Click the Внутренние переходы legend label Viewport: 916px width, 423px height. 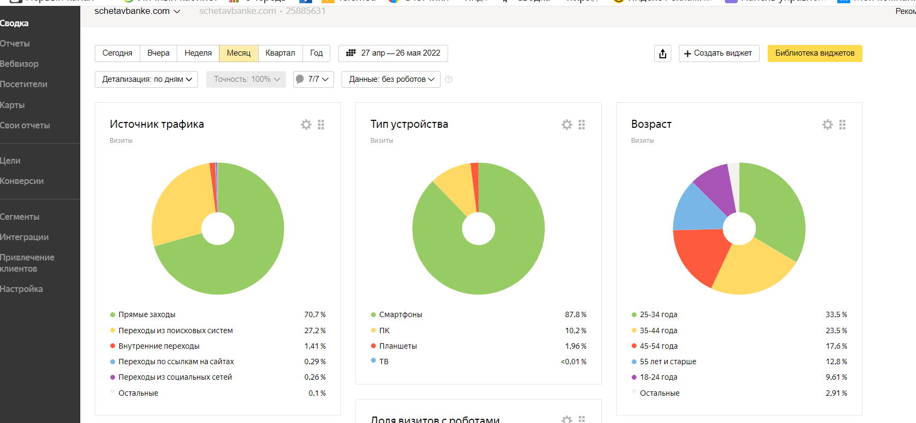[x=159, y=346]
